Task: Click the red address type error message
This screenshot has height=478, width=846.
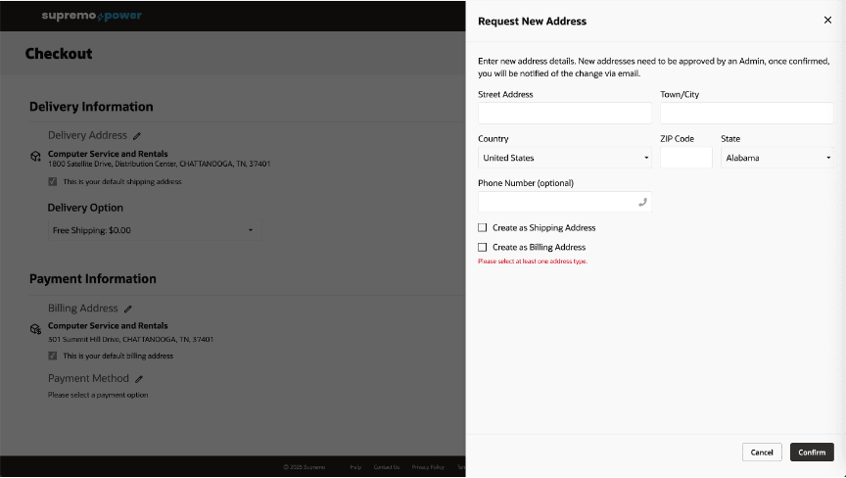Action: tap(533, 262)
